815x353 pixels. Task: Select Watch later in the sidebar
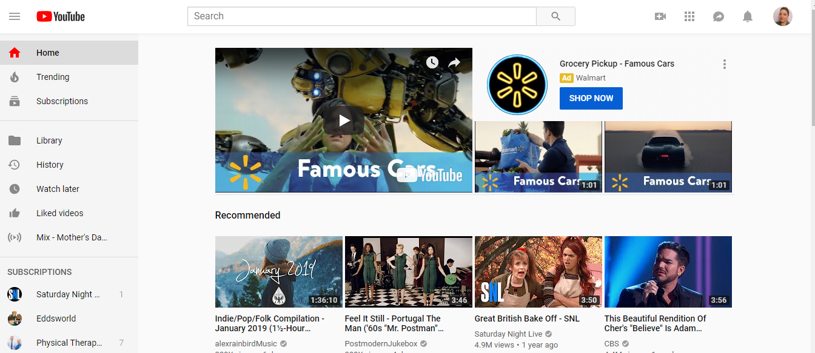[x=69, y=189]
